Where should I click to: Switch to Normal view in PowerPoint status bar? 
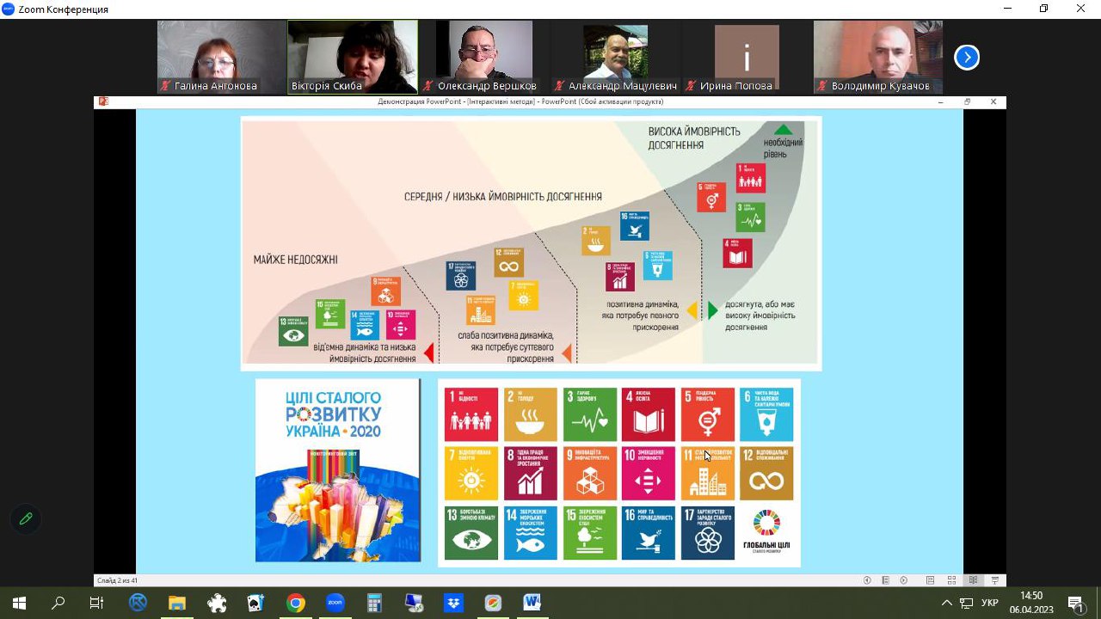[930, 580]
